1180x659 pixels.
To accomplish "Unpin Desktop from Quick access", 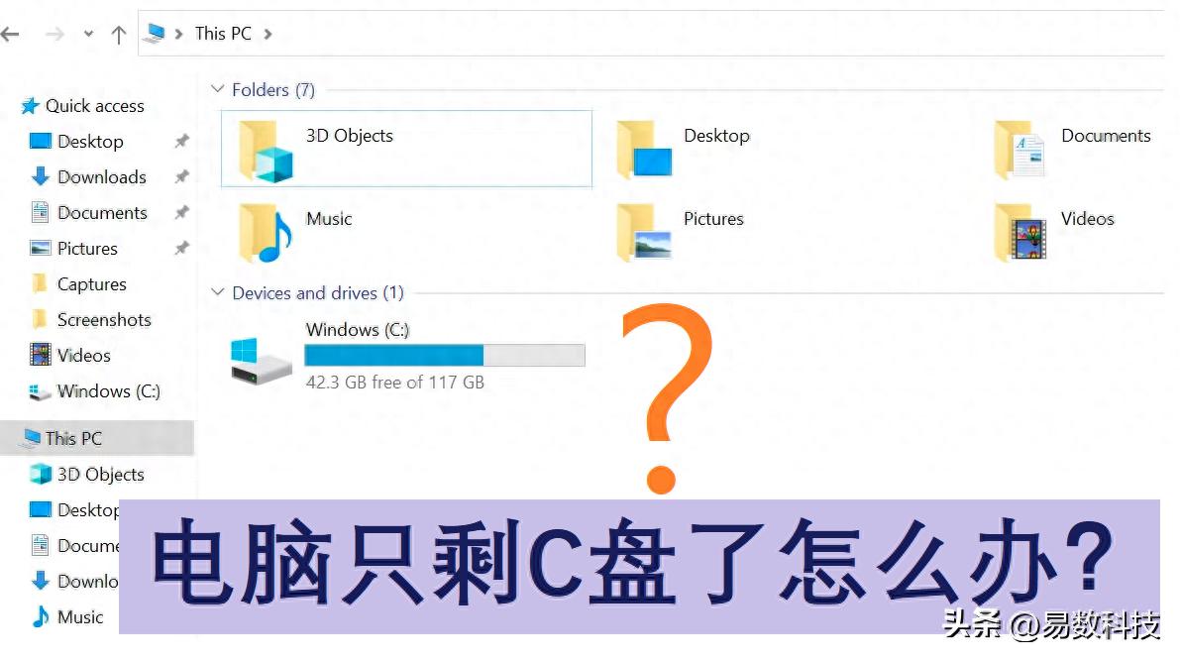I will click(181, 141).
